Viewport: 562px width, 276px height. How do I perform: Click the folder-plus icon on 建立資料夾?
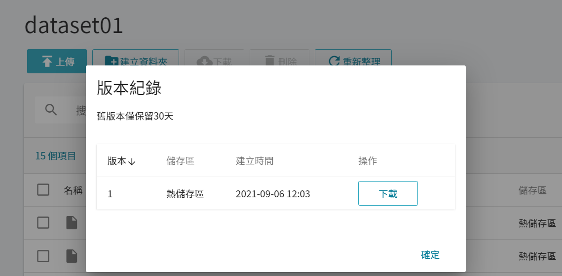coord(111,61)
